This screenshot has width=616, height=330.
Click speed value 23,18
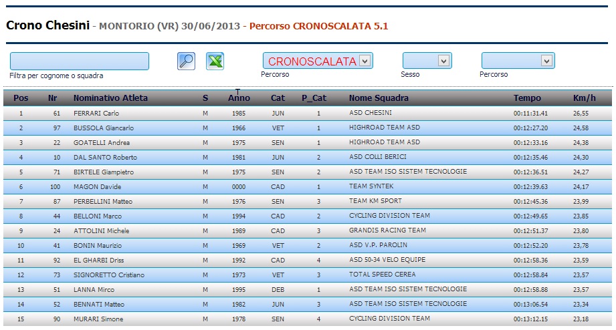(581, 319)
